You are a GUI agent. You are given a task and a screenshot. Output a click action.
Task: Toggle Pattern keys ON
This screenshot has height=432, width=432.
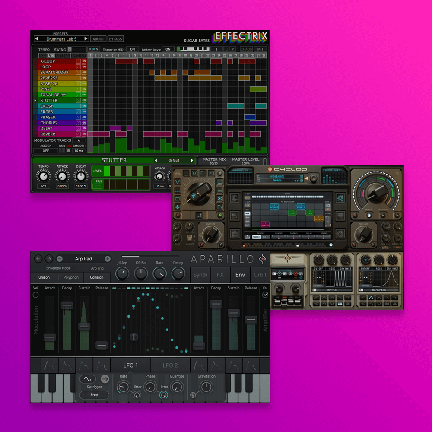(x=168, y=49)
